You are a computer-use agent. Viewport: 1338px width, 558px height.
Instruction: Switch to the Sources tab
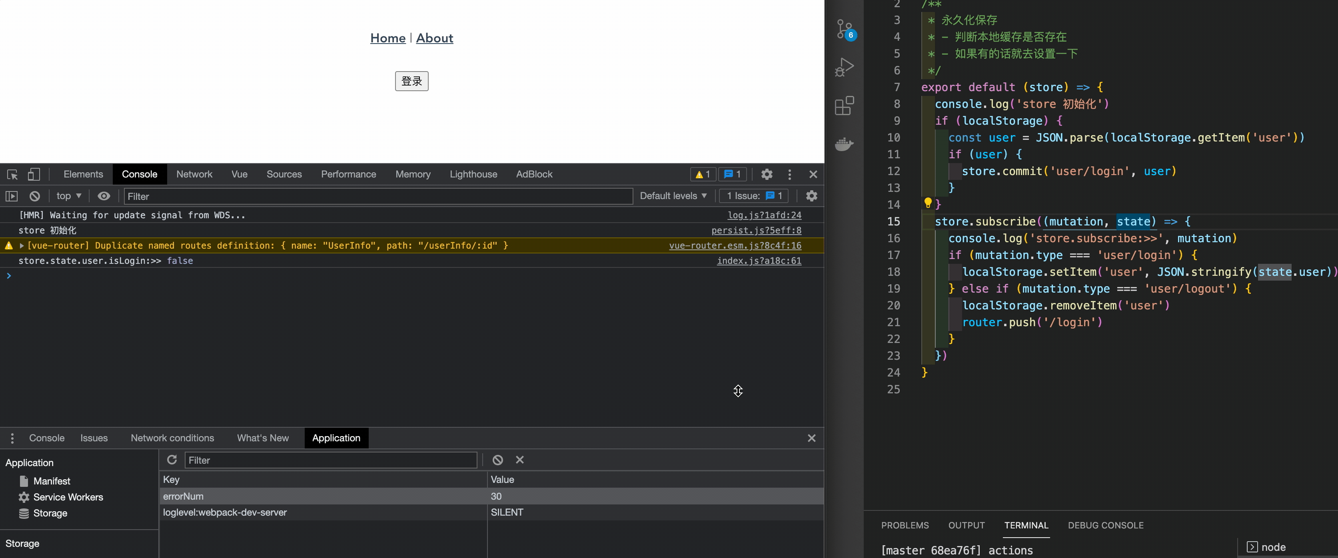point(284,174)
